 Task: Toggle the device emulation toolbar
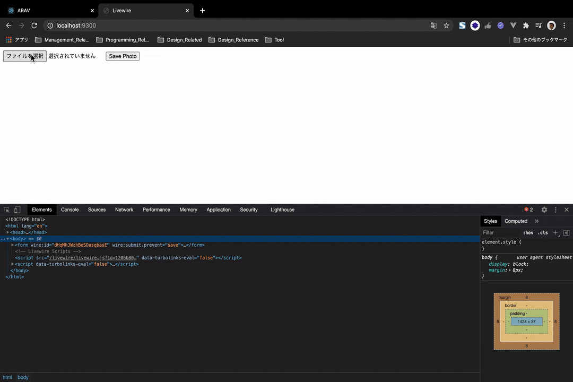point(17,210)
